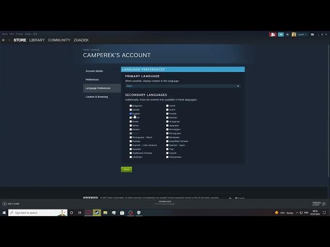Open the Windows notification center icon
This screenshot has width=330, height=247.
click(324, 213)
